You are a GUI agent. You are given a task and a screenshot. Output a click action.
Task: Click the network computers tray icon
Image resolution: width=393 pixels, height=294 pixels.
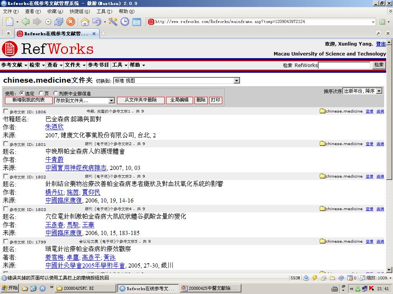pyautogui.click(x=365, y=289)
